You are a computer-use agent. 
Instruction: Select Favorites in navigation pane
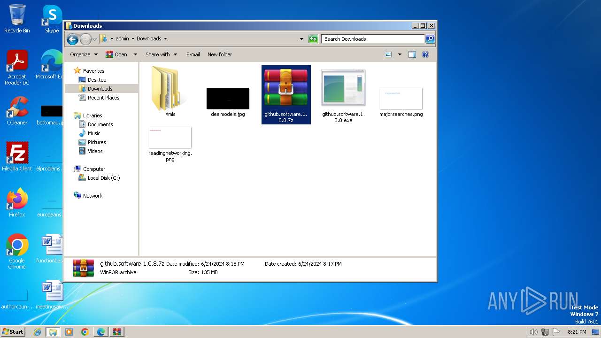[93, 71]
